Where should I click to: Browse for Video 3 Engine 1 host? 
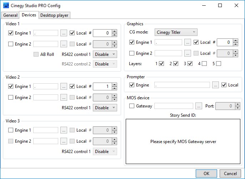point(64,130)
